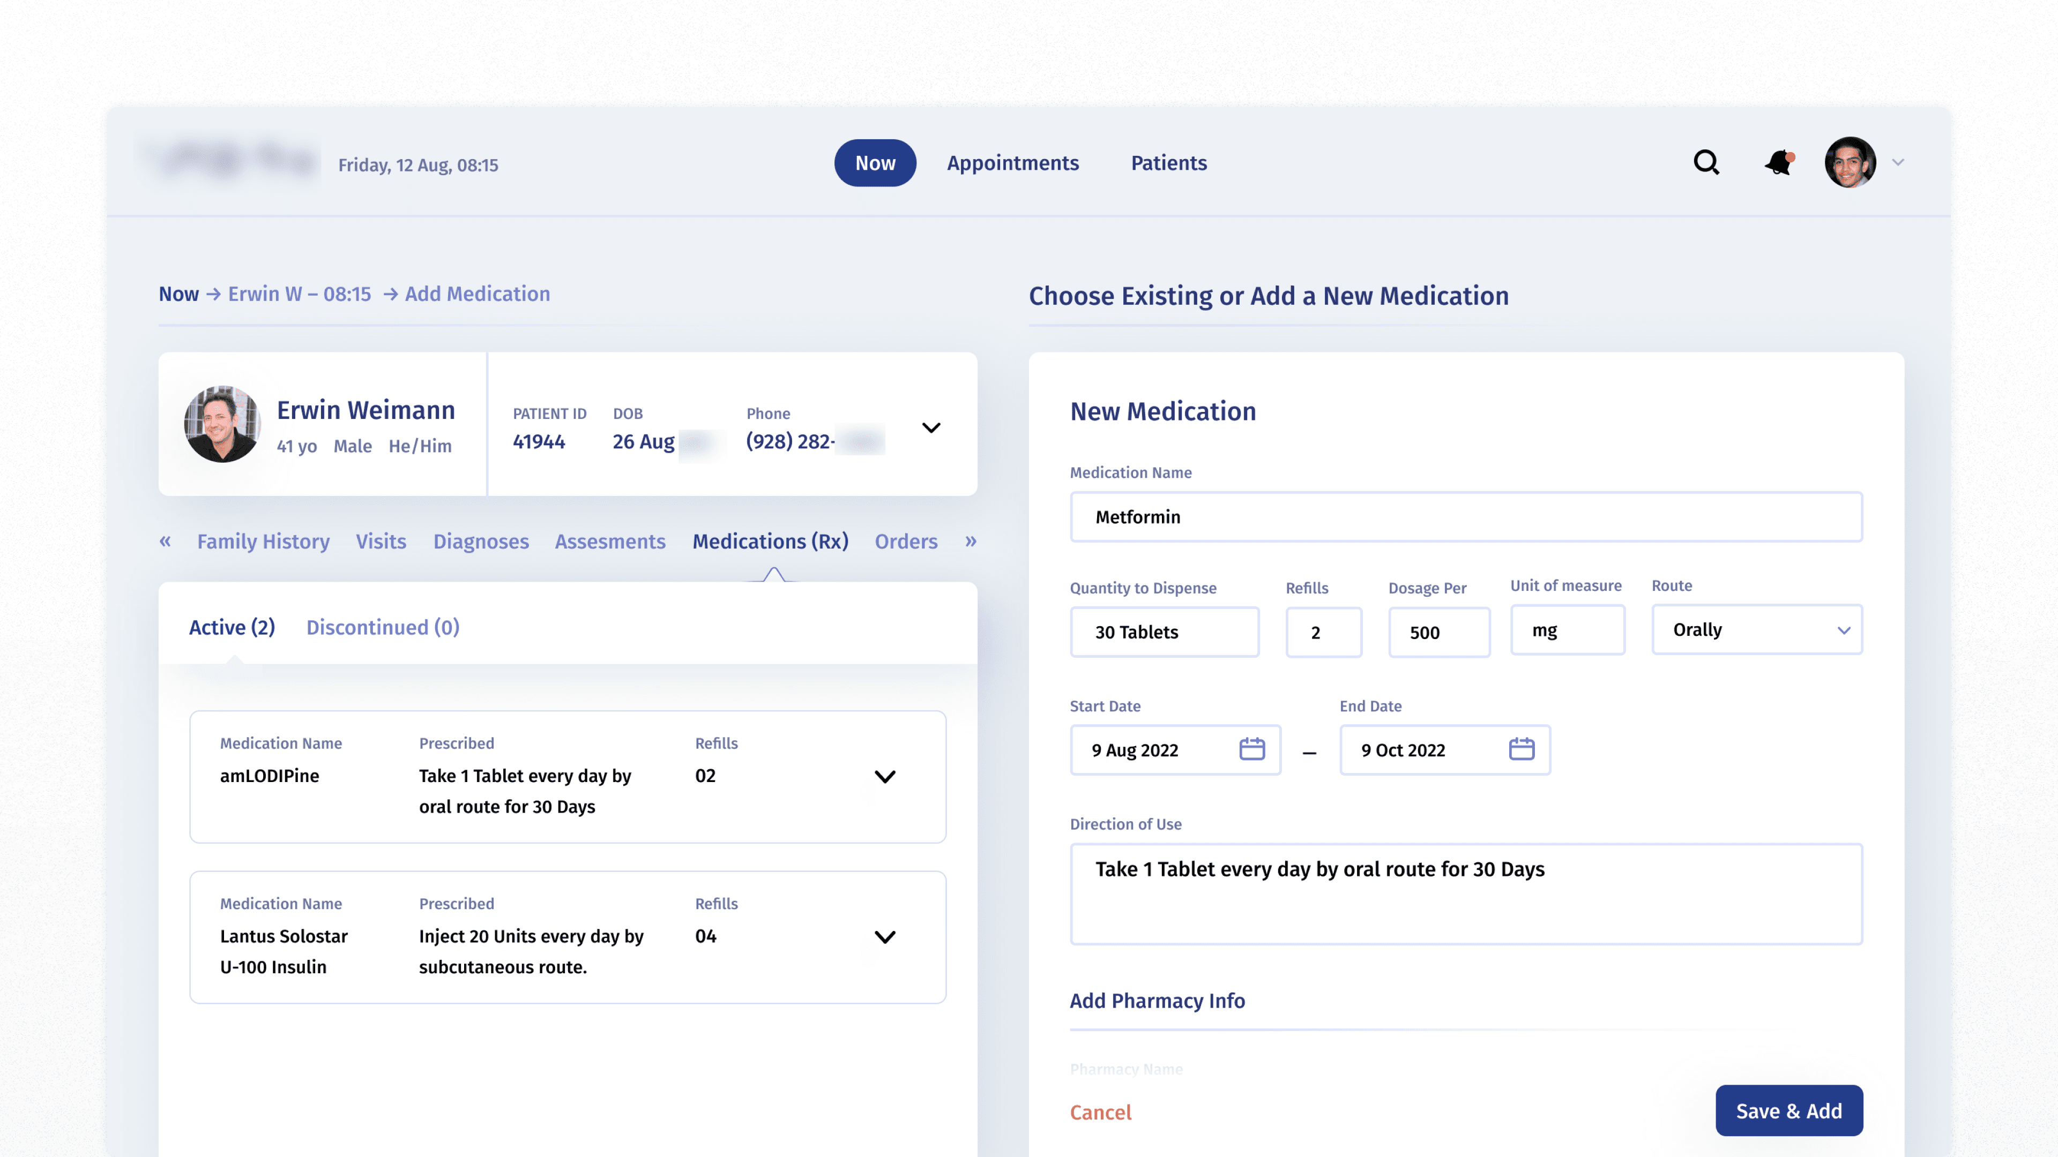This screenshot has width=2058, height=1157.
Task: Click patient ID 41944
Action: tap(539, 441)
